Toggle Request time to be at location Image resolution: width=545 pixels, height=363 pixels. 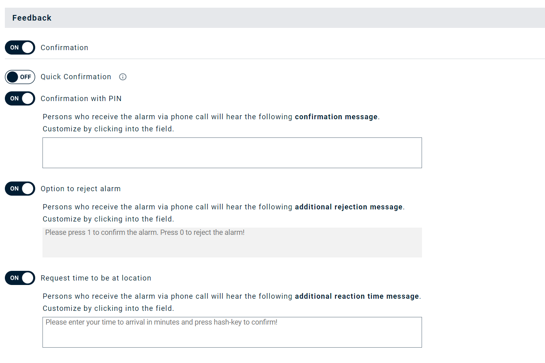(x=20, y=278)
